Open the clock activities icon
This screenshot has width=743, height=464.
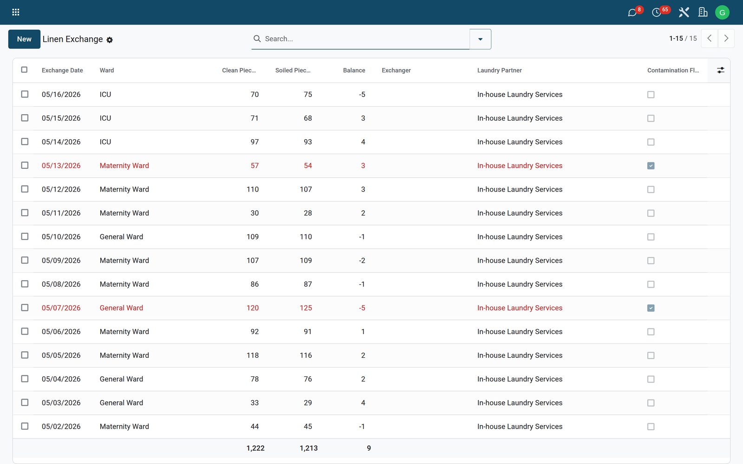tap(656, 13)
